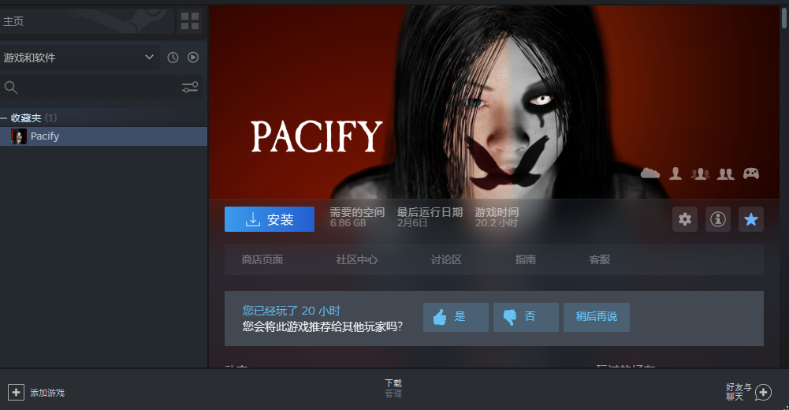Click the recent activity clock icon
789x410 pixels.
(x=173, y=58)
